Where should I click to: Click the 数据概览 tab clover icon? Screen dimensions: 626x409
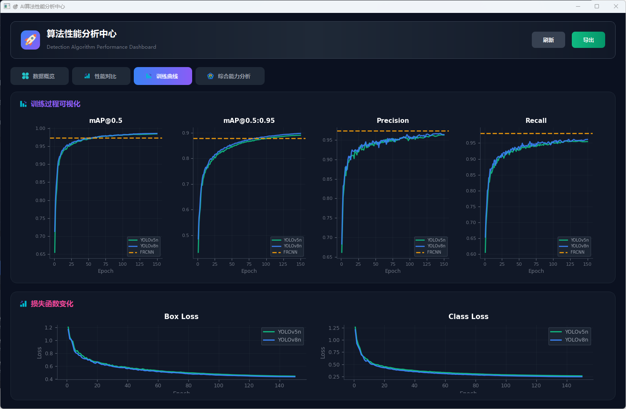click(25, 76)
